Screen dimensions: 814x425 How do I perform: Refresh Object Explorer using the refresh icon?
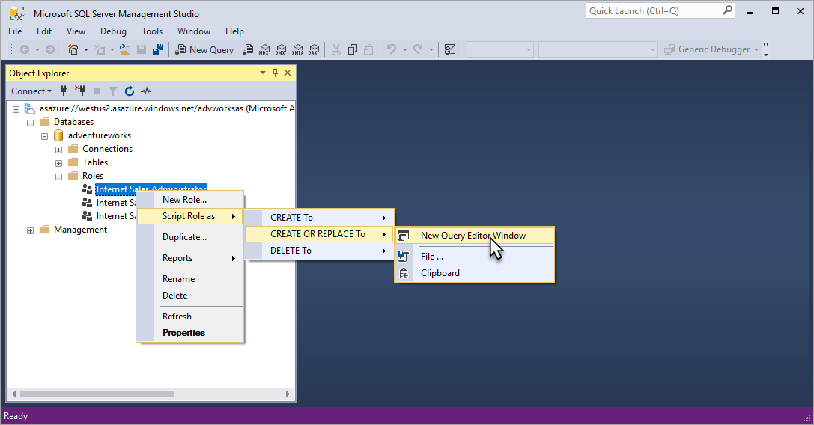tap(130, 91)
